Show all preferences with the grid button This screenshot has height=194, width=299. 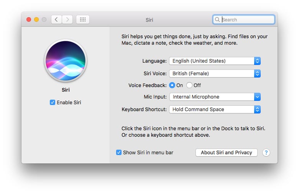point(83,19)
